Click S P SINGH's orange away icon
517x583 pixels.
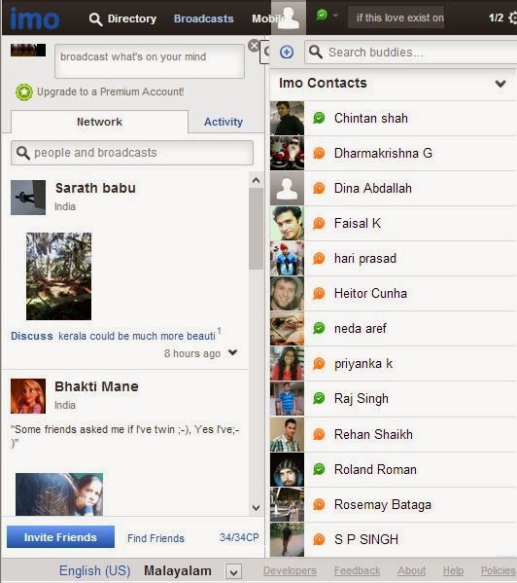tap(319, 539)
